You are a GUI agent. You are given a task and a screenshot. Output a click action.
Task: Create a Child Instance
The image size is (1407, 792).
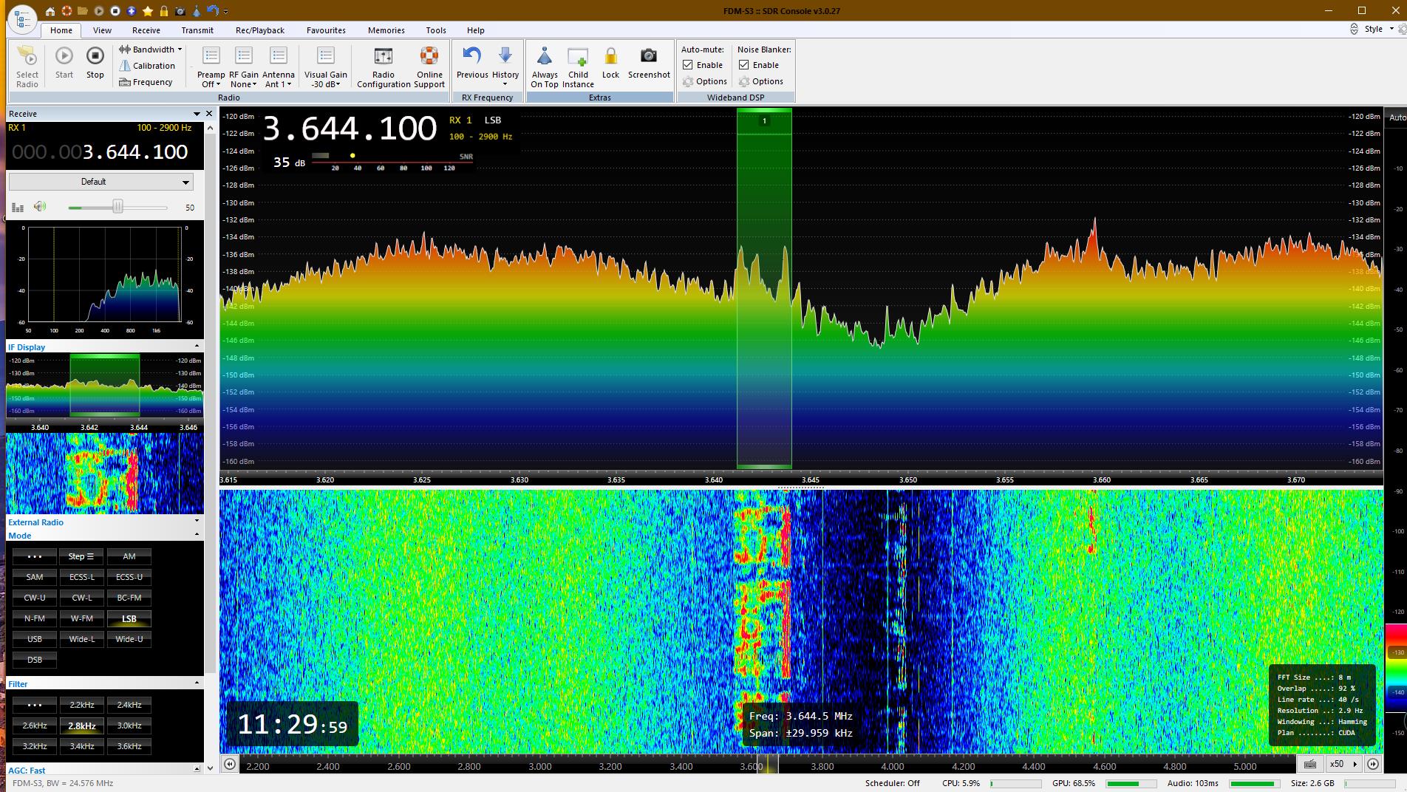pos(578,57)
